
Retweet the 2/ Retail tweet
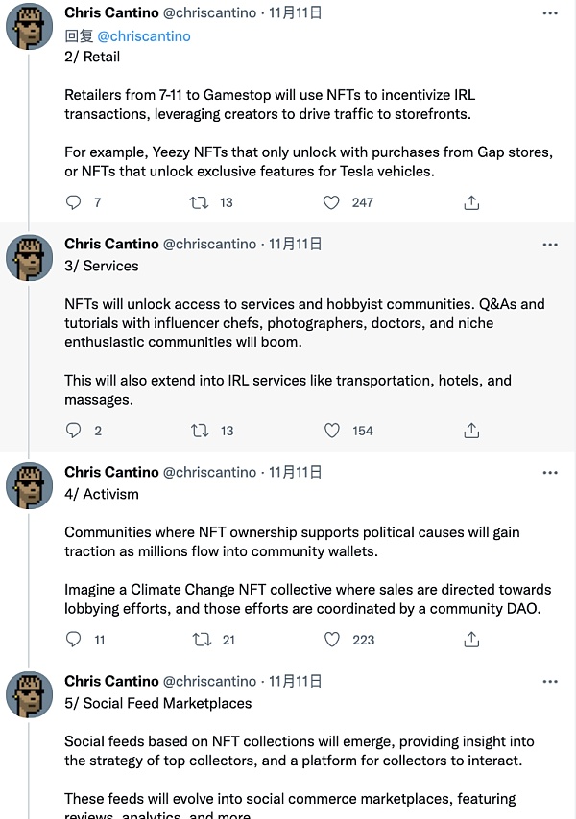pos(200,202)
